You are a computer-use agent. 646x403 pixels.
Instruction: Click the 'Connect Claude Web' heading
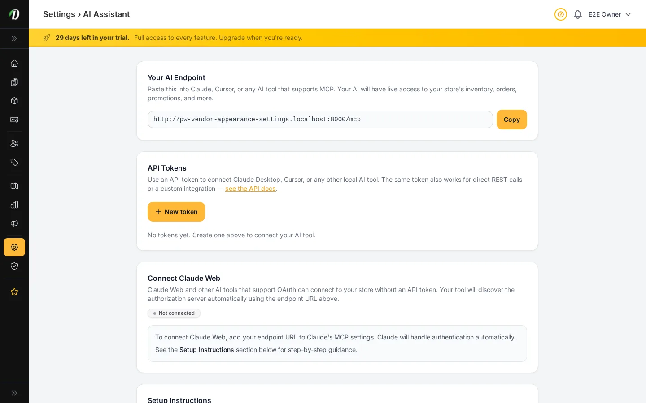pyautogui.click(x=184, y=278)
